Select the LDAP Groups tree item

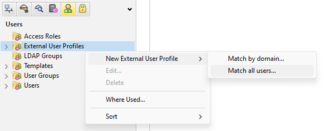pyautogui.click(x=43, y=56)
